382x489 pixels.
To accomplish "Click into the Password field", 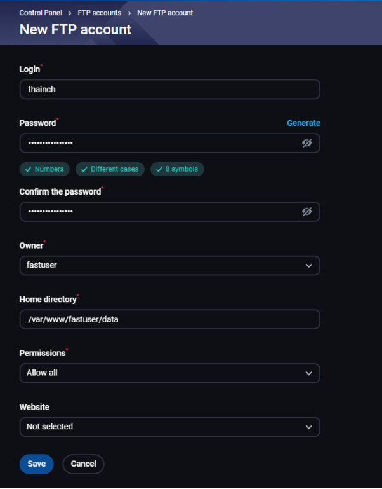I will [x=159, y=143].
